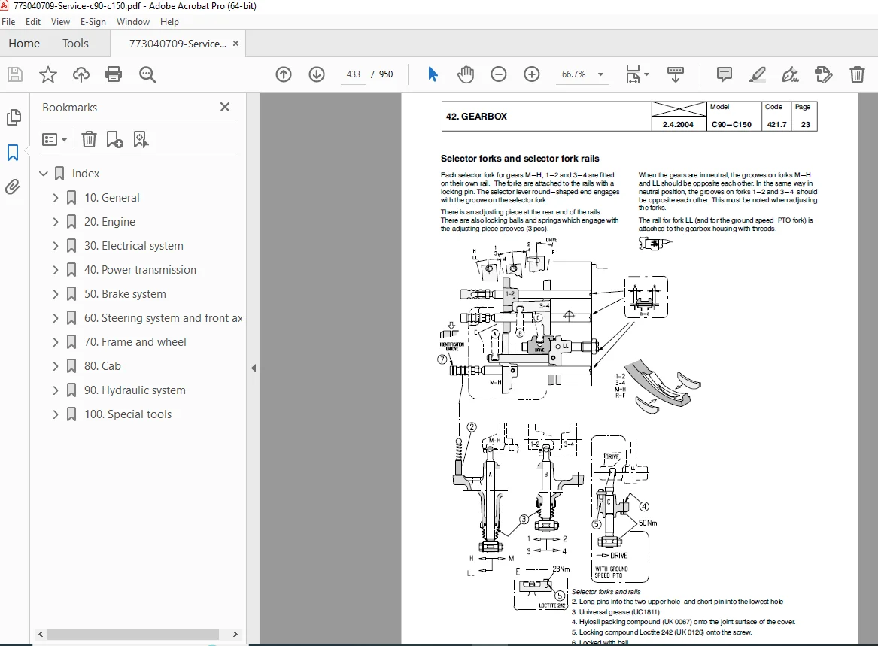Viewport: 878px width, 646px height.
Task: Open the page thumbnails panel icon
Action: (x=13, y=117)
